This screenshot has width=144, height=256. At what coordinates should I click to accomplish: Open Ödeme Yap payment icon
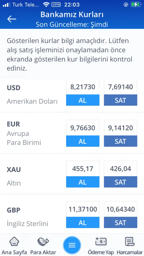pos(101,242)
